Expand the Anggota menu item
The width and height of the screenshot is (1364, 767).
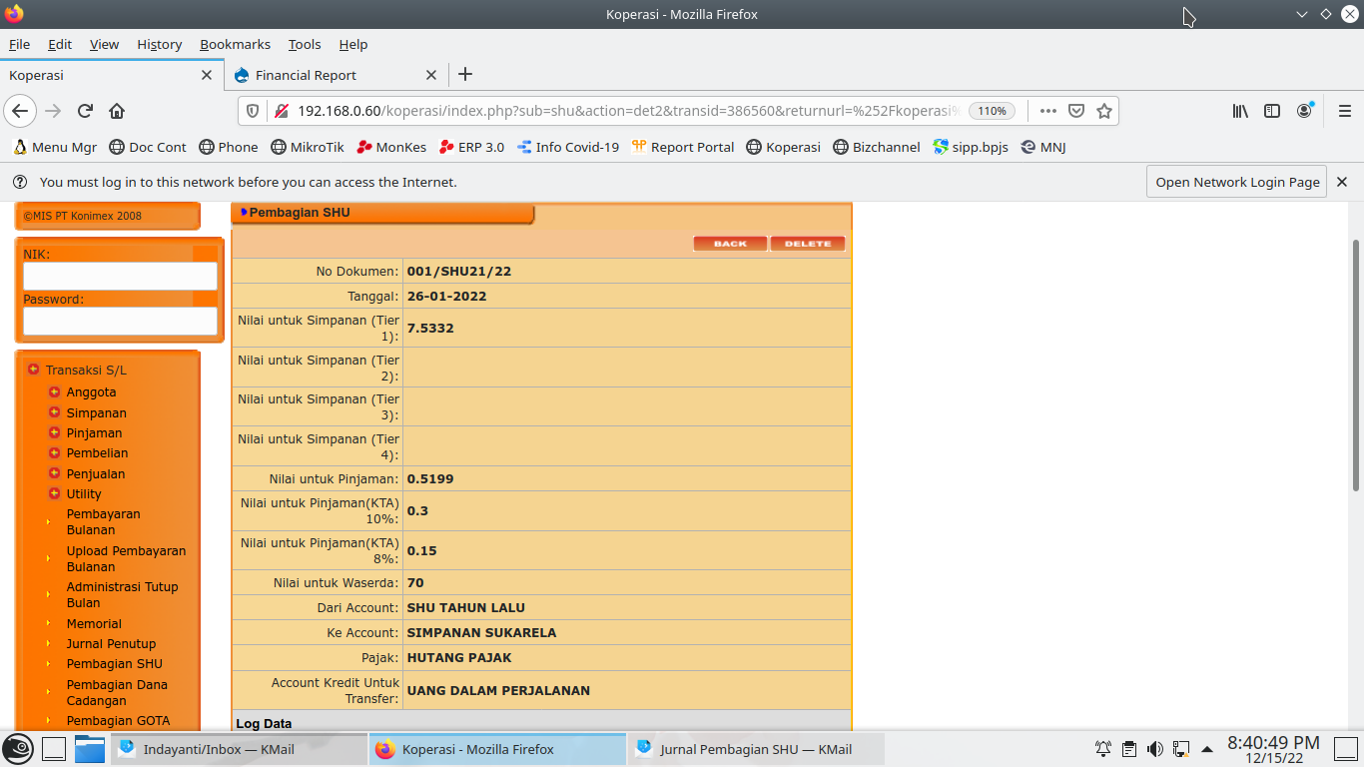pyautogui.click(x=55, y=392)
